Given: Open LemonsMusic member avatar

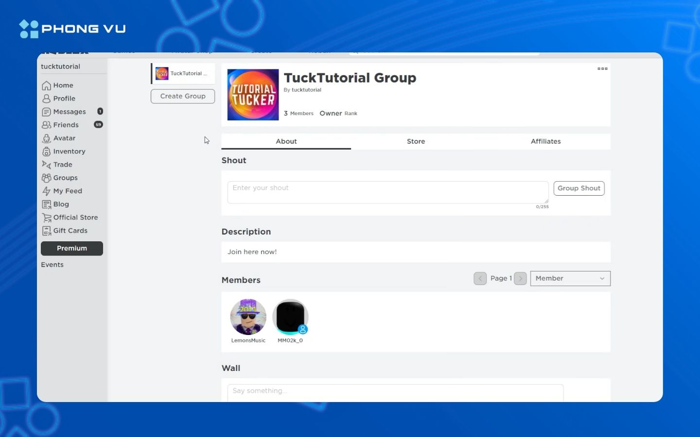Looking at the screenshot, I should pos(248,317).
